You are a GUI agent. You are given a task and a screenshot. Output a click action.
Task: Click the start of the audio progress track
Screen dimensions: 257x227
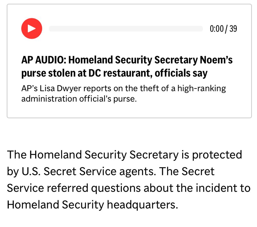[x=51, y=29]
